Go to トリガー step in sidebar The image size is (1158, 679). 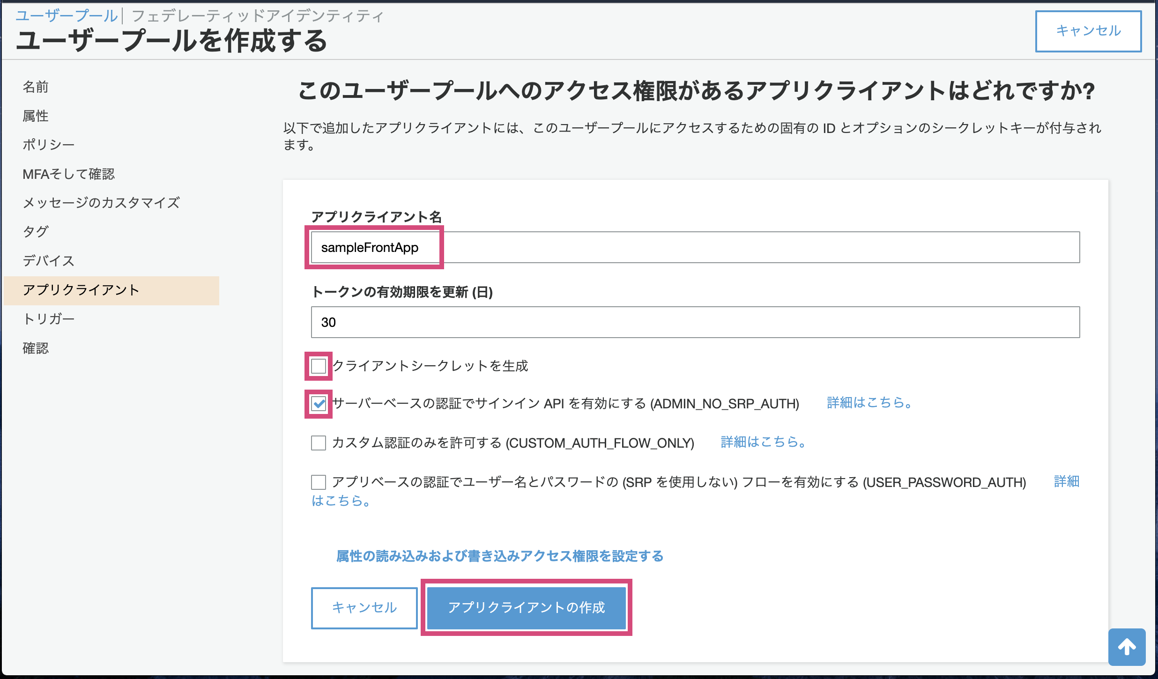[48, 319]
